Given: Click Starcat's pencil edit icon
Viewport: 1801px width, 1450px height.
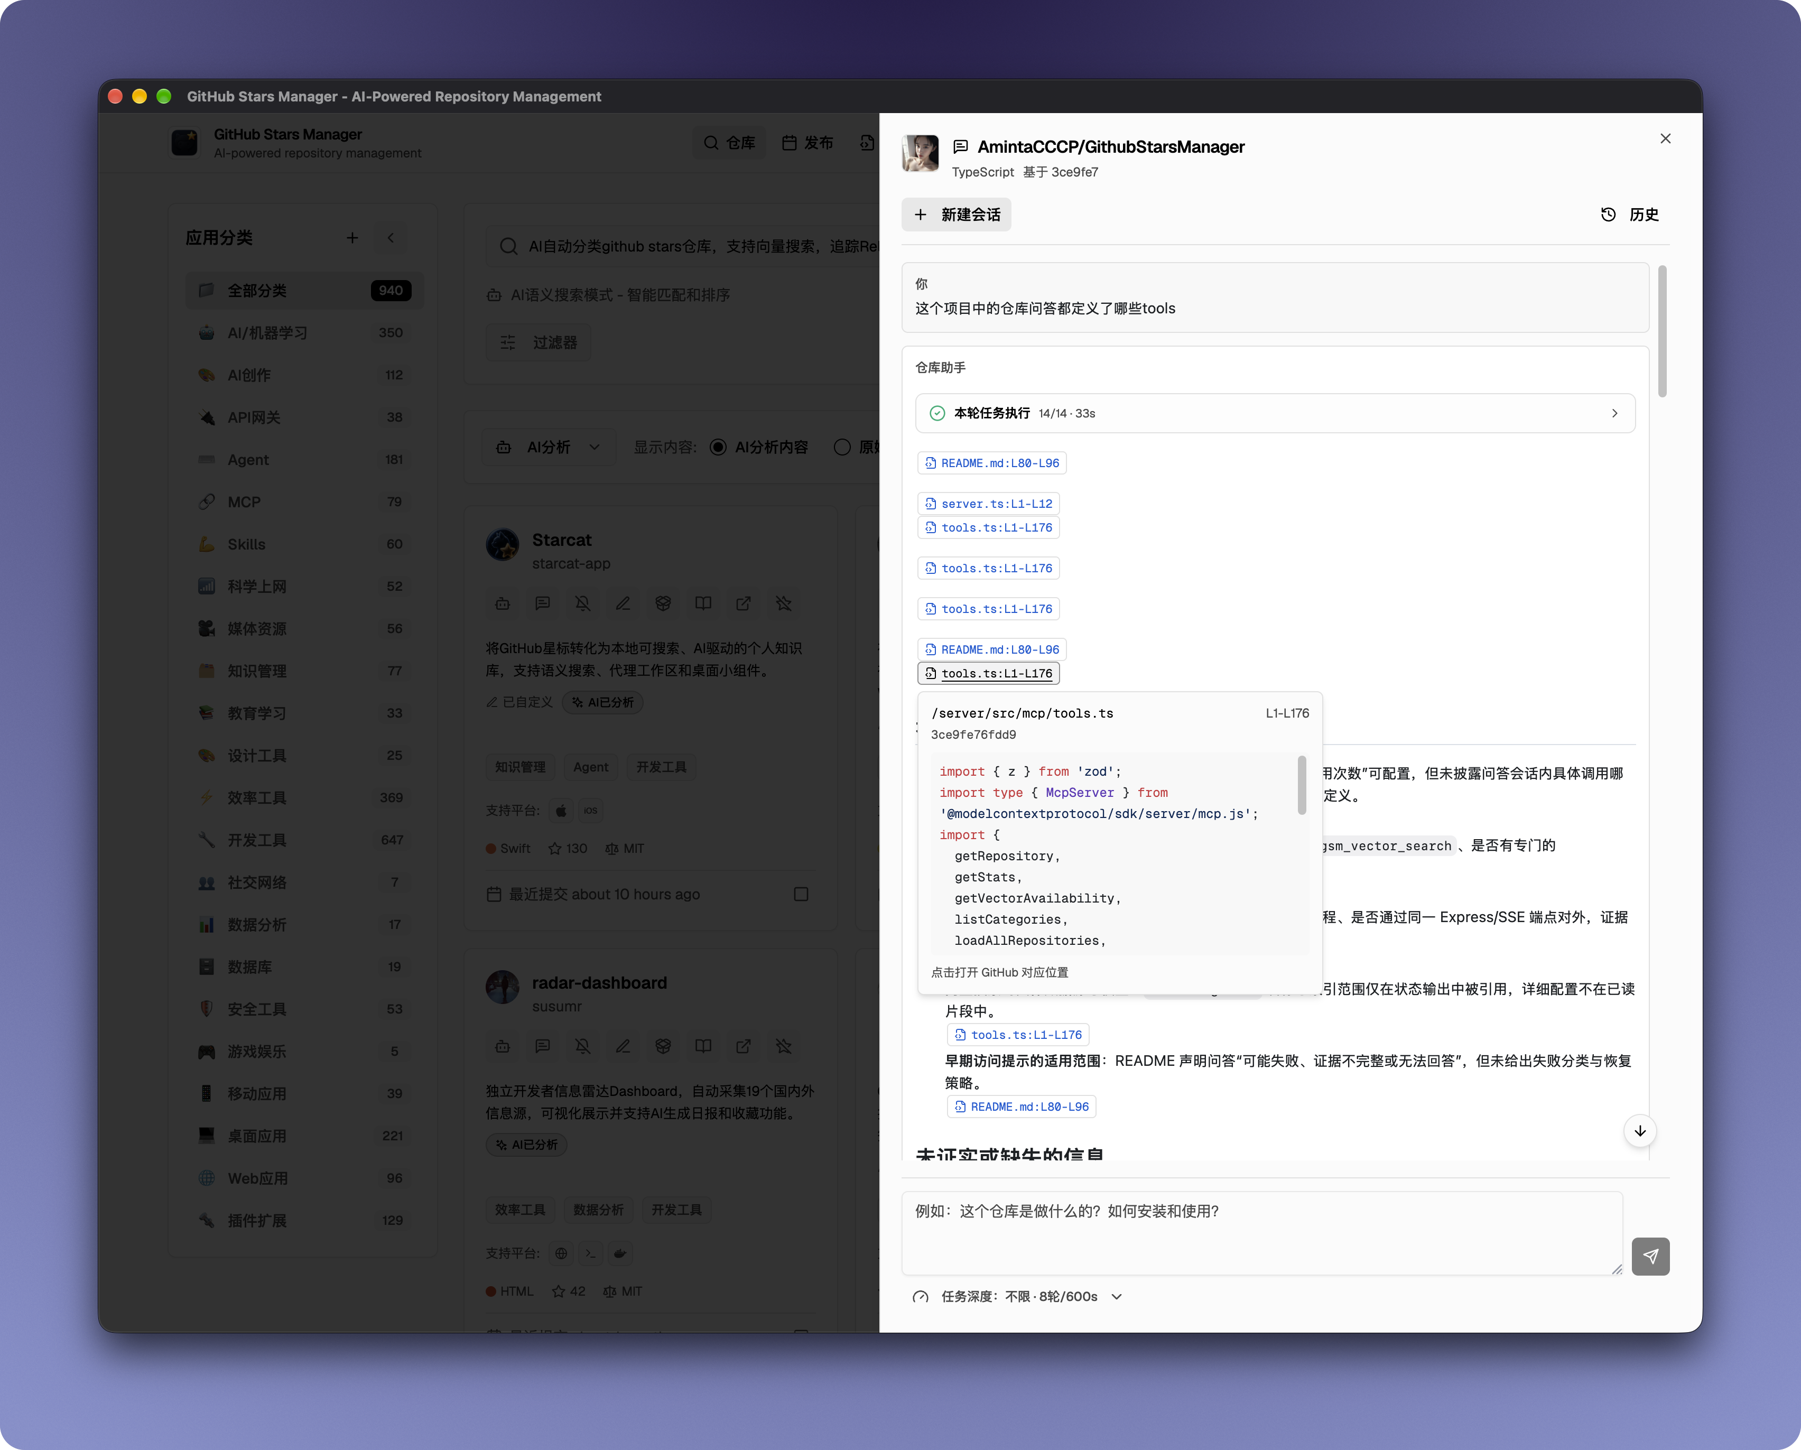Looking at the screenshot, I should click(623, 603).
